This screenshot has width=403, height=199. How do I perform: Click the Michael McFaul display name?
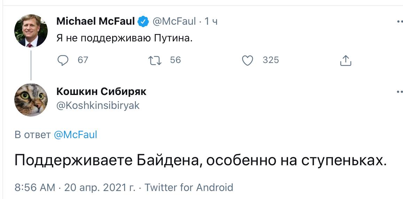point(95,22)
